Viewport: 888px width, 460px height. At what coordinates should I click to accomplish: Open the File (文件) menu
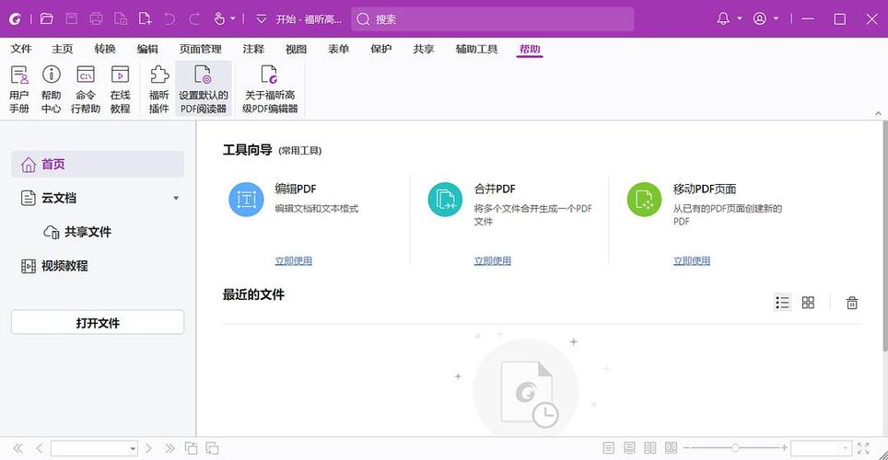coord(21,50)
